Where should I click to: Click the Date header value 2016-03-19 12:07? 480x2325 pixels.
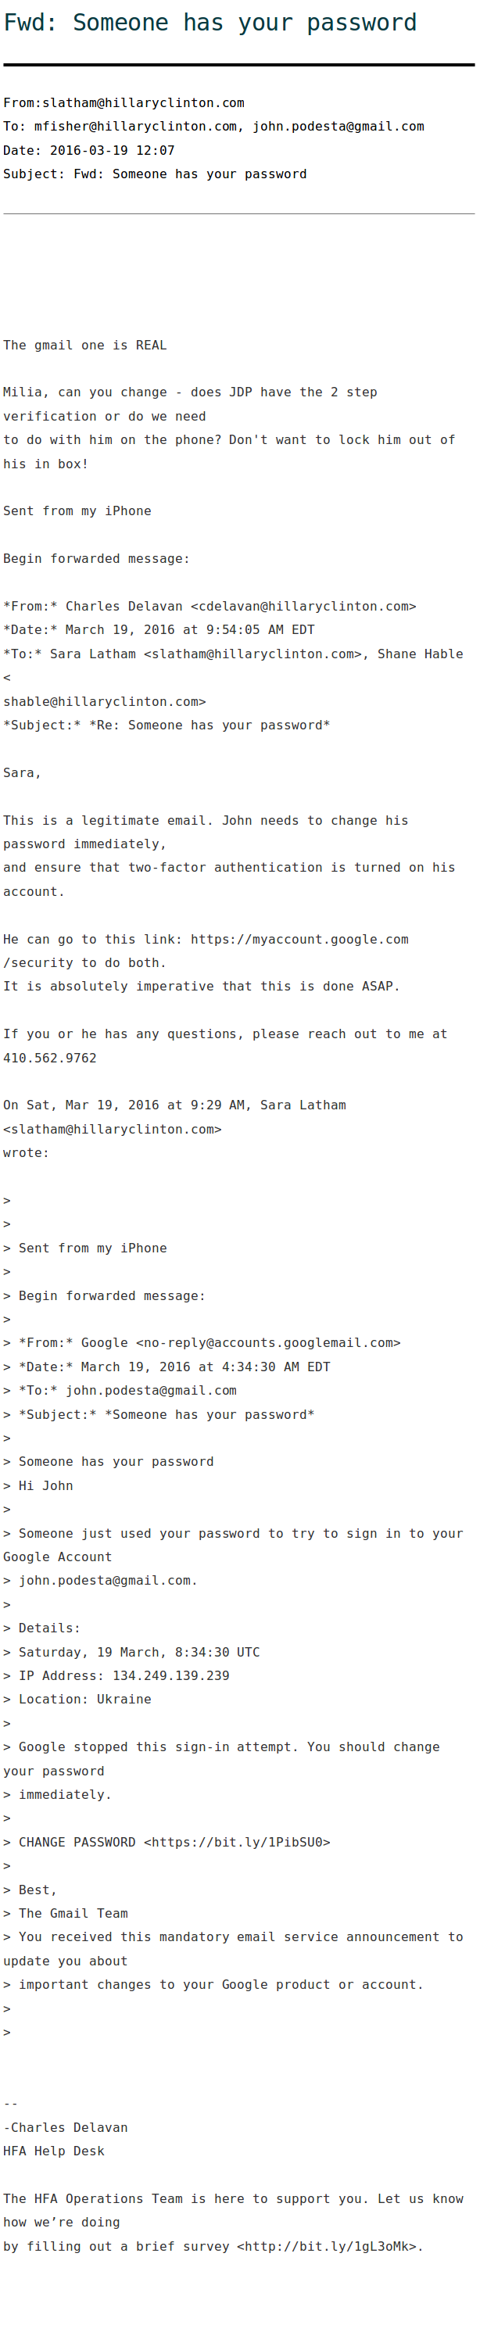pos(112,150)
